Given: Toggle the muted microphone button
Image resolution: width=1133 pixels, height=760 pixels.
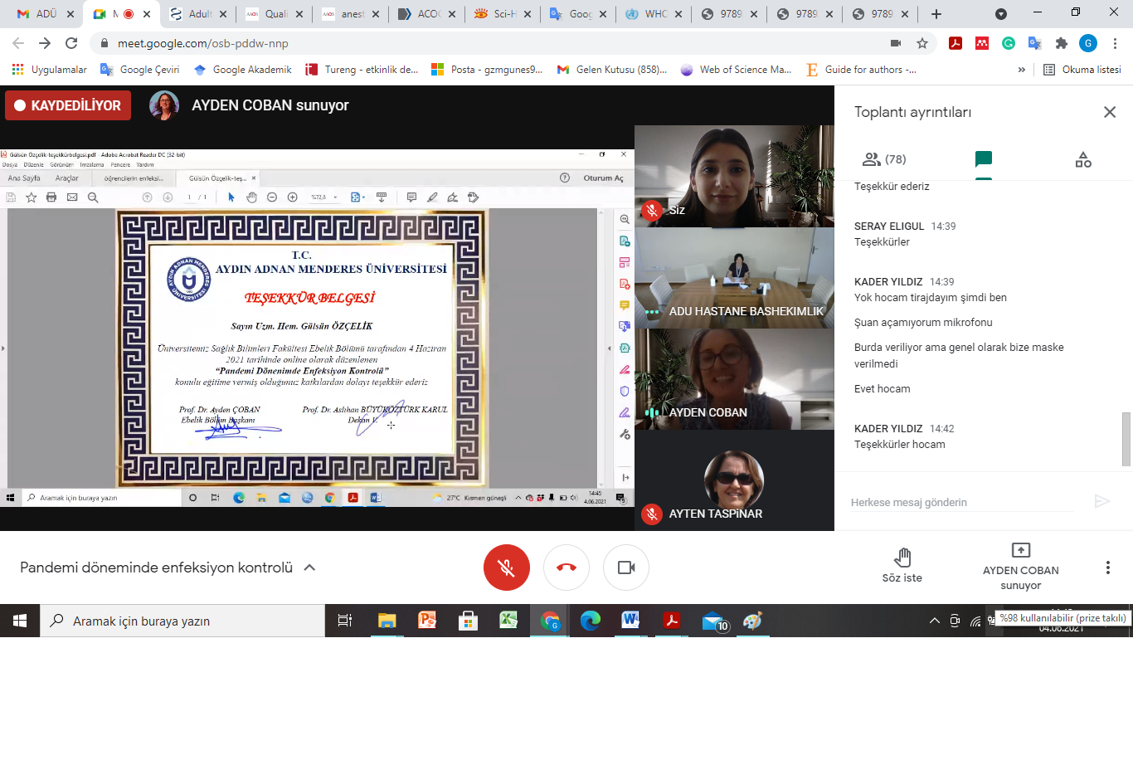Looking at the screenshot, I should (x=506, y=568).
